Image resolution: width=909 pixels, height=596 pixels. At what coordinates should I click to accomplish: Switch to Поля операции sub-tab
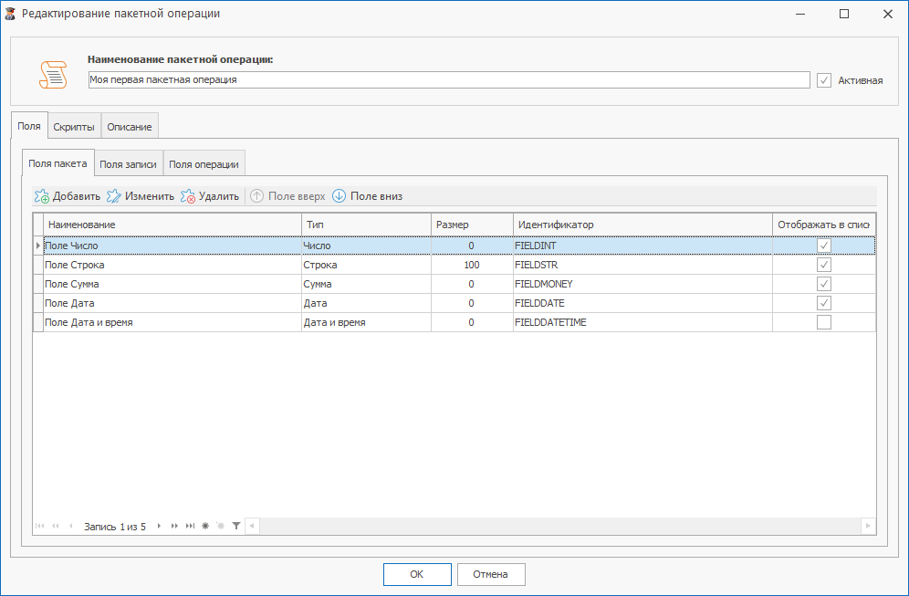[204, 164]
